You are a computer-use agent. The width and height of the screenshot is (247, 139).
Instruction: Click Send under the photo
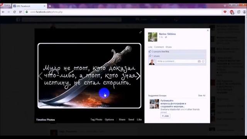pos(131,120)
